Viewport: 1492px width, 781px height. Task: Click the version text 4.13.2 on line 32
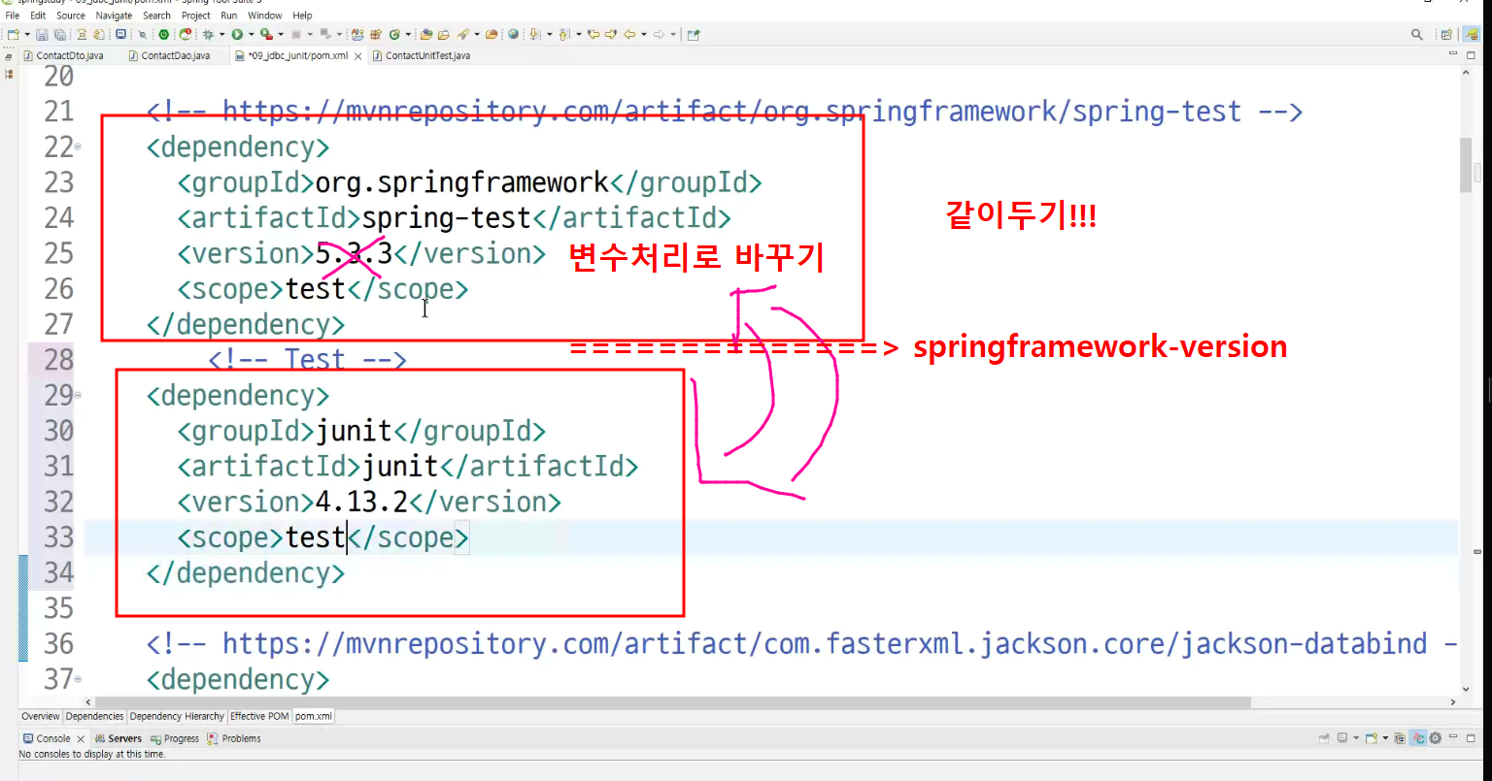pyautogui.click(x=361, y=502)
